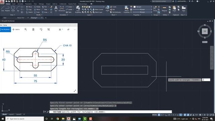The height and width of the screenshot is (121, 215).
Task: Expand the Layers panel dropdown
Action: (90, 15)
